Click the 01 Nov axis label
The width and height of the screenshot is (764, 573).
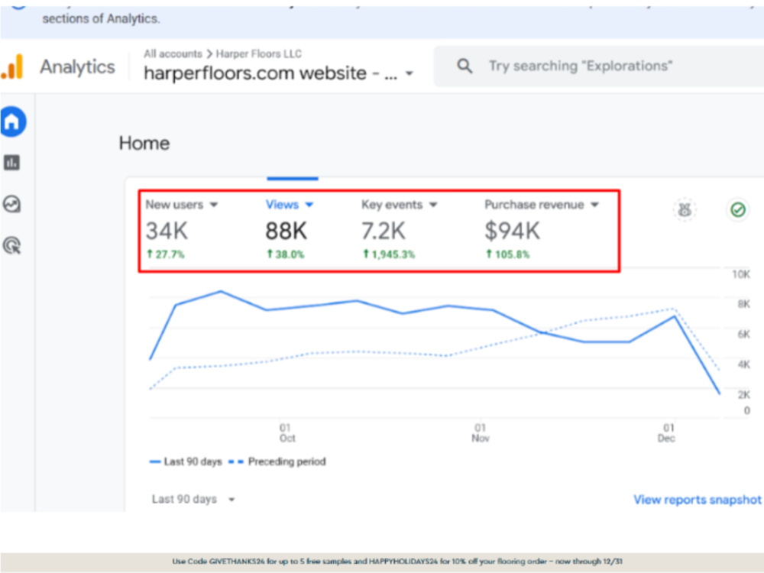pyautogui.click(x=481, y=432)
